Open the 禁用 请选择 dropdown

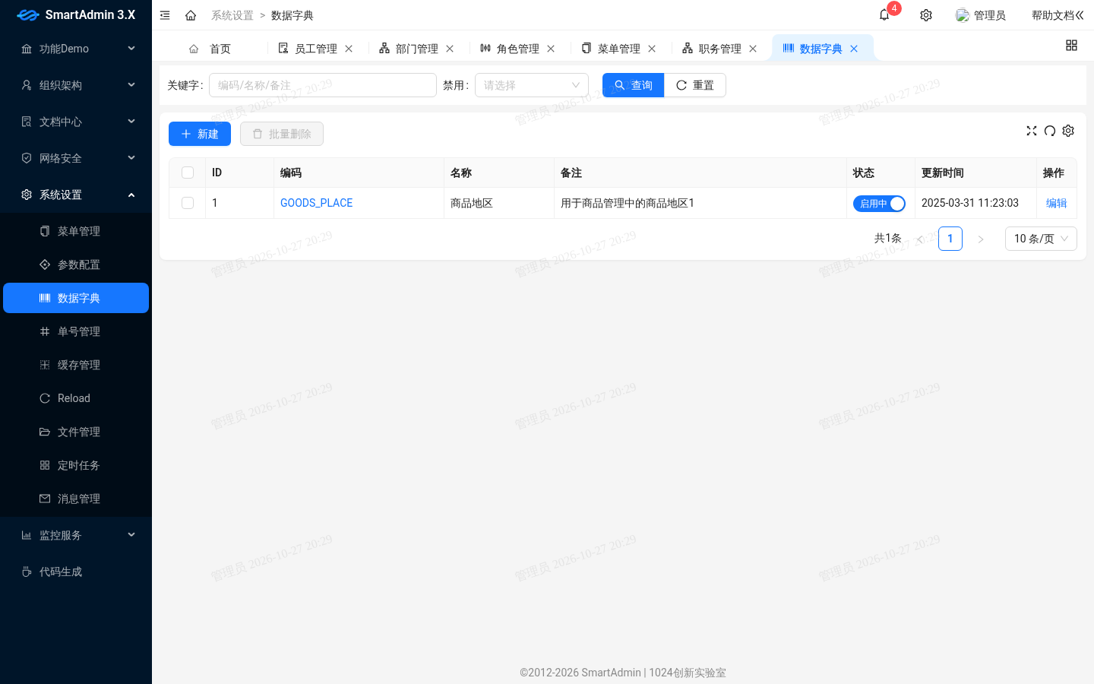(532, 85)
